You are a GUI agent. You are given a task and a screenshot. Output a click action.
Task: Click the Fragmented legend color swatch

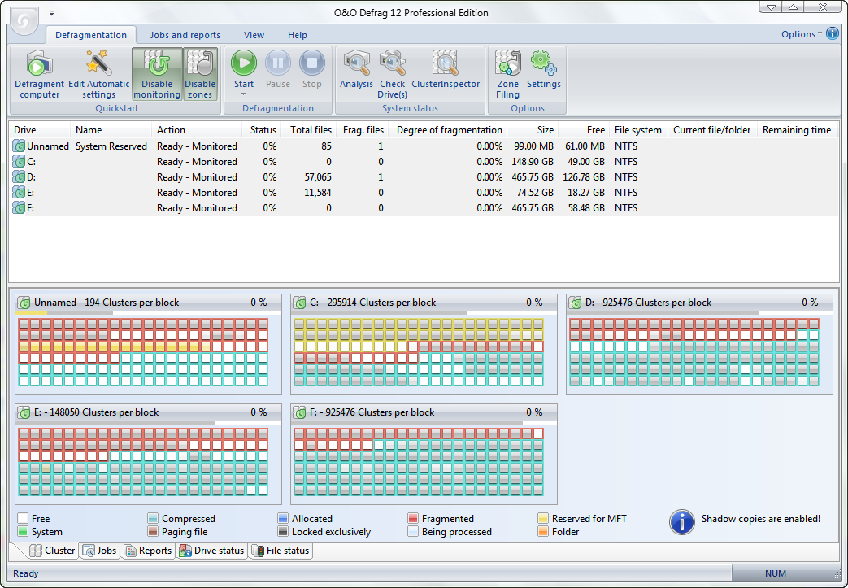click(x=413, y=518)
